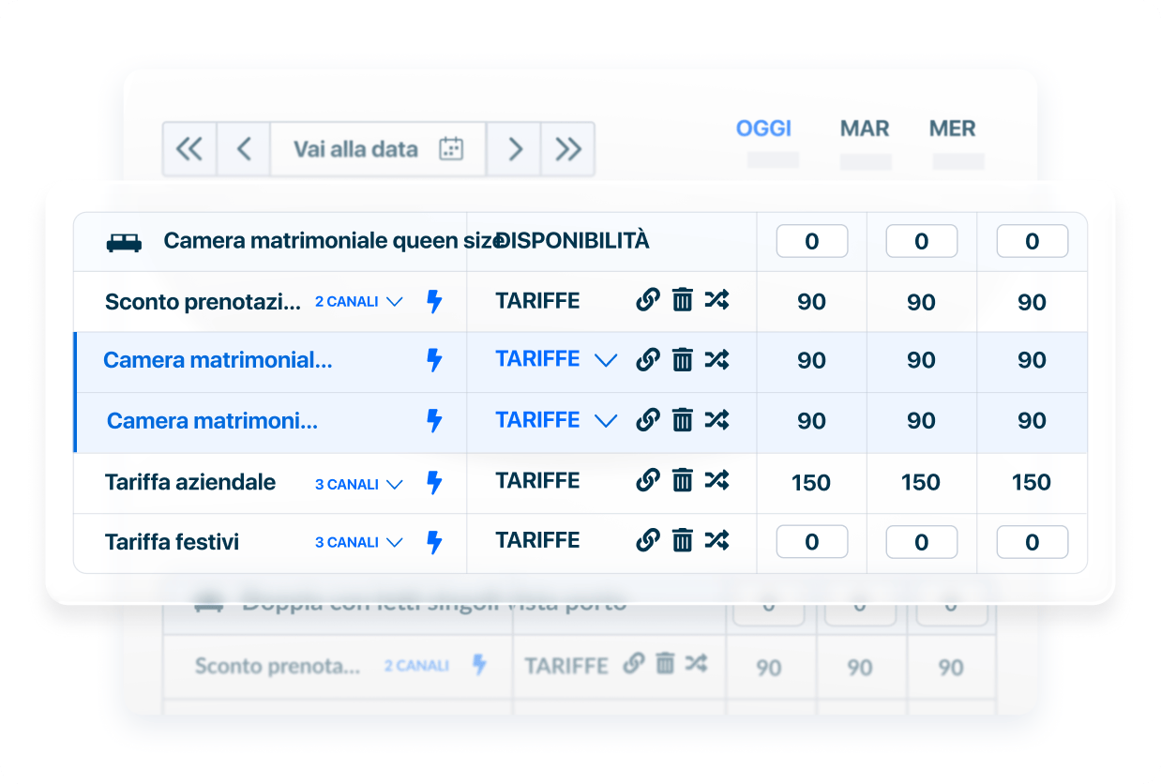This screenshot has width=1161, height=784.
Task: Expand 2 CANALI dropdown for Sconto prenotazi
Action: [x=359, y=302]
